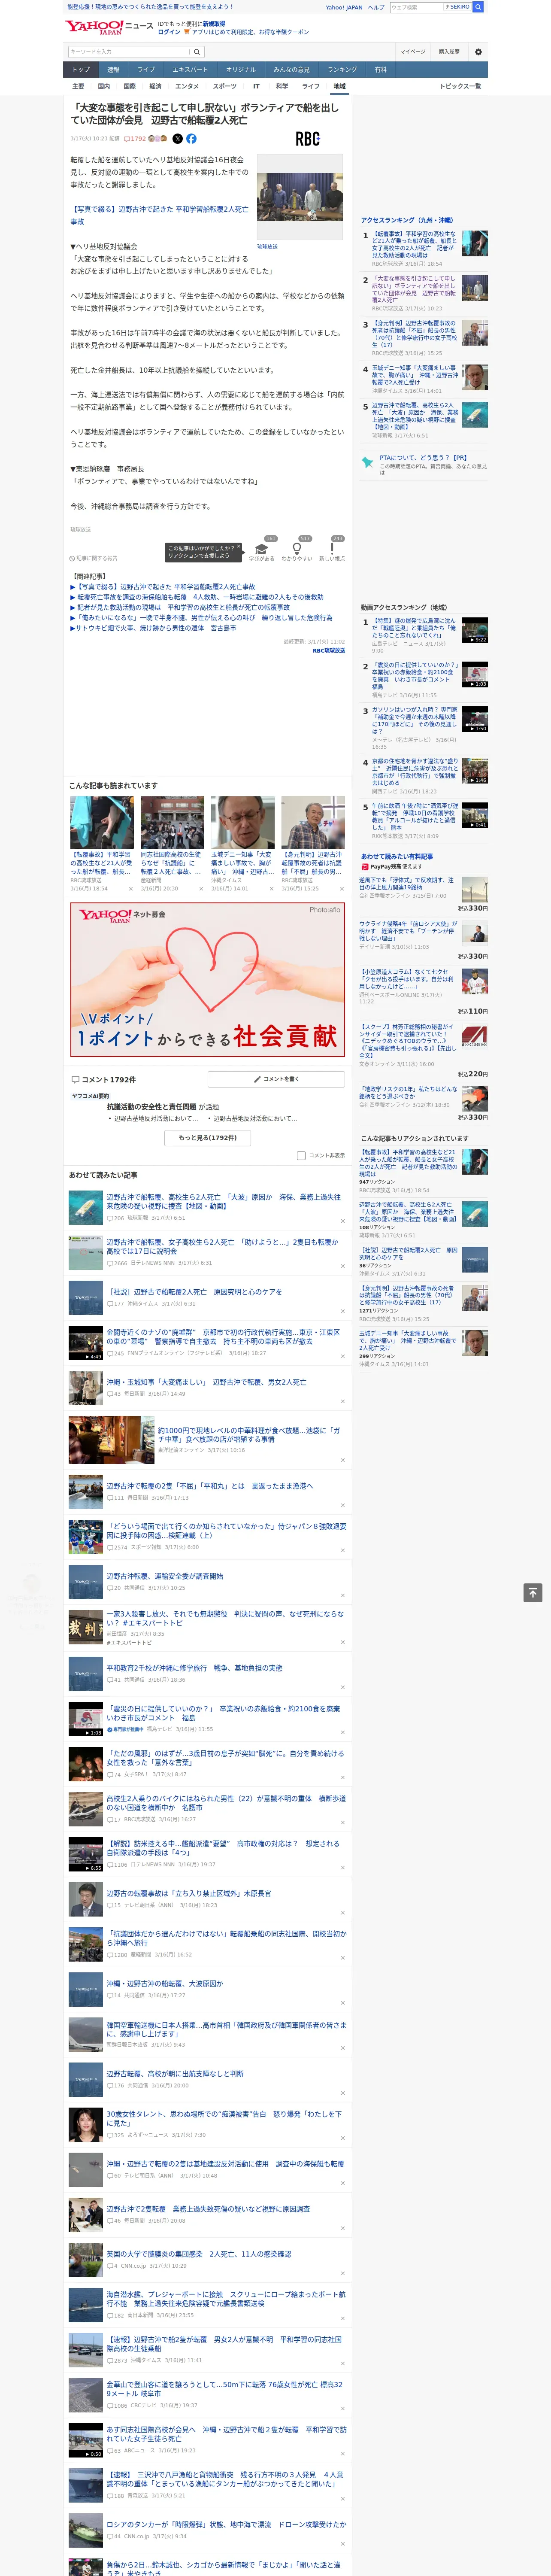
Task: Open settings via the gear icon
Action: coord(478,52)
